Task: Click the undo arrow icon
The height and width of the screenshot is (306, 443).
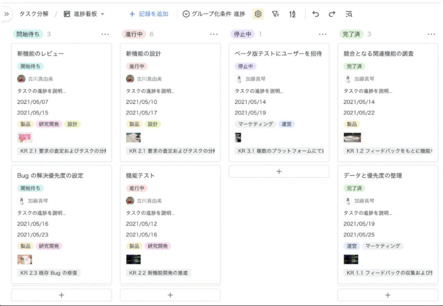Action: click(315, 14)
